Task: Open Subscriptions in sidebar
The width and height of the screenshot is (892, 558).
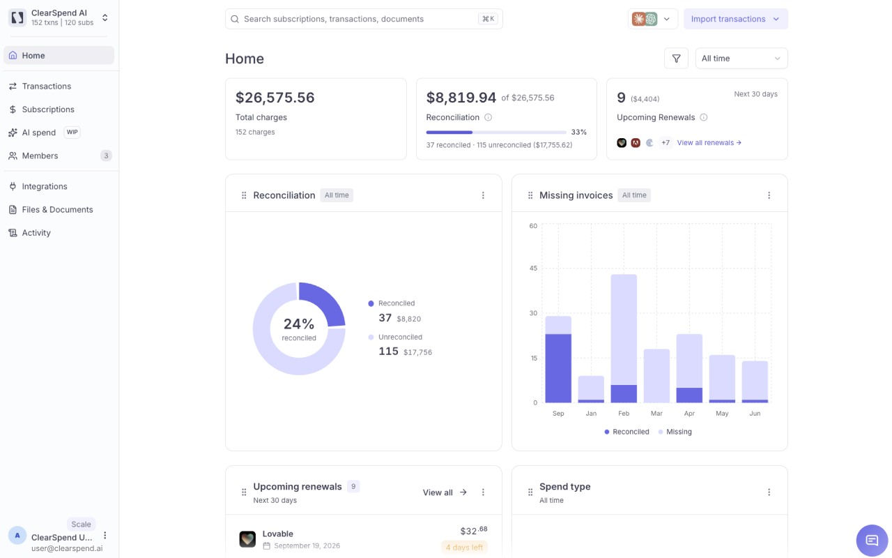Action: click(59, 110)
